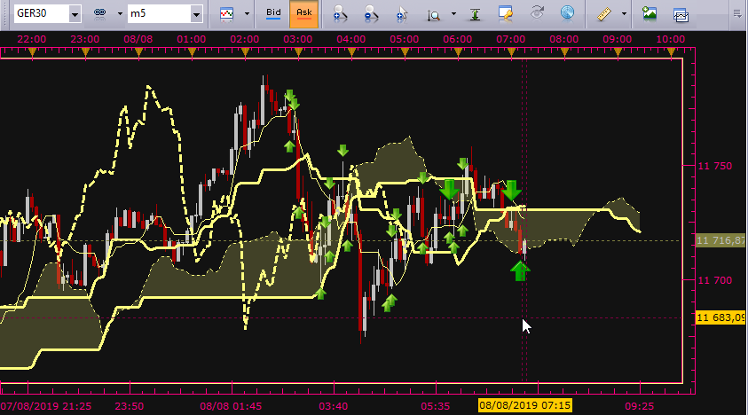Image resolution: width=748 pixels, height=415 pixels.
Task: Click the zoom in magnifier
Action: point(340,14)
